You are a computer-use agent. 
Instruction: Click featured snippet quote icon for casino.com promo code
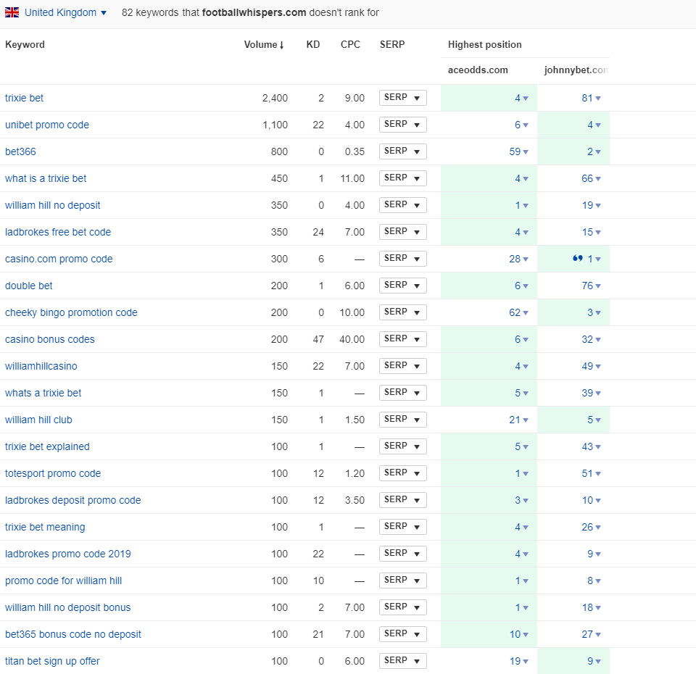click(x=577, y=259)
